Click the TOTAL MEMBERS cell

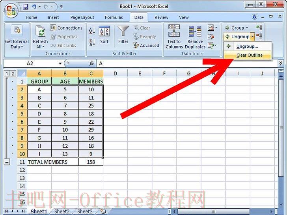pyautogui.click(x=53, y=162)
